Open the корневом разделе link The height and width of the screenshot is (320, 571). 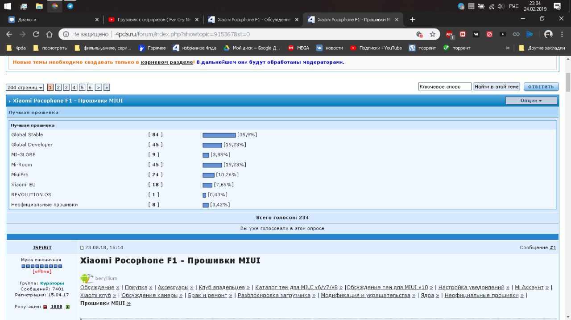167,62
